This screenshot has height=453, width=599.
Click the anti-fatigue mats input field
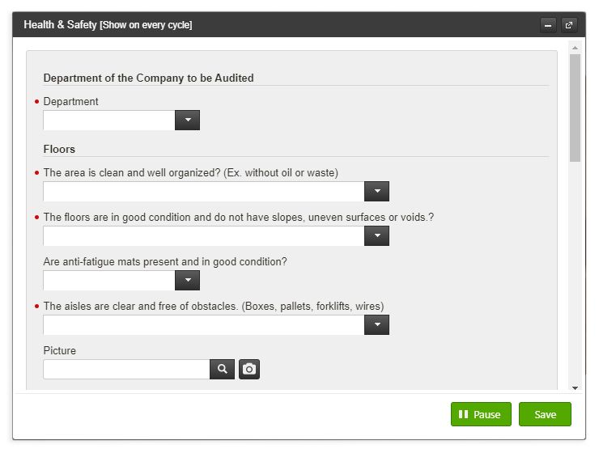tap(109, 281)
